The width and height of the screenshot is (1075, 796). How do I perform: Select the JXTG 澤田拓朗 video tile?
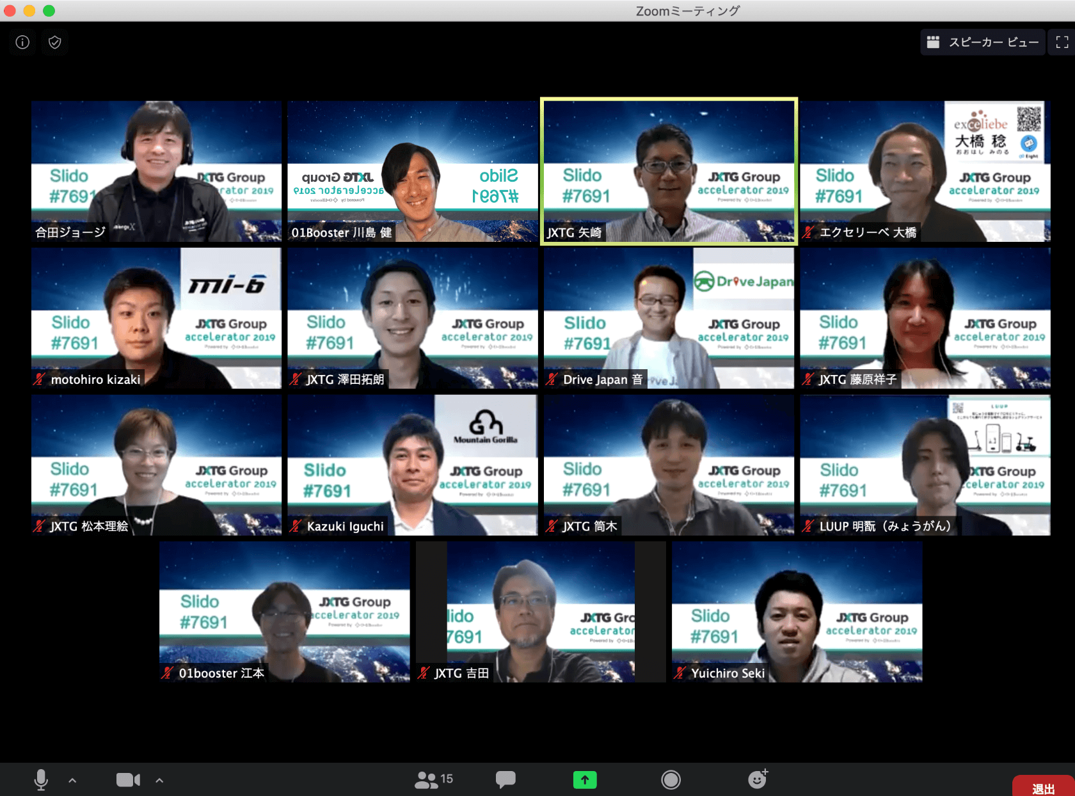tap(413, 318)
